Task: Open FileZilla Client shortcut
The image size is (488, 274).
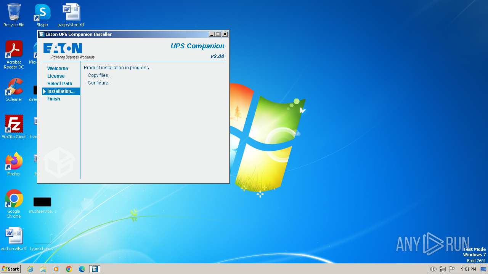Action: point(14,127)
